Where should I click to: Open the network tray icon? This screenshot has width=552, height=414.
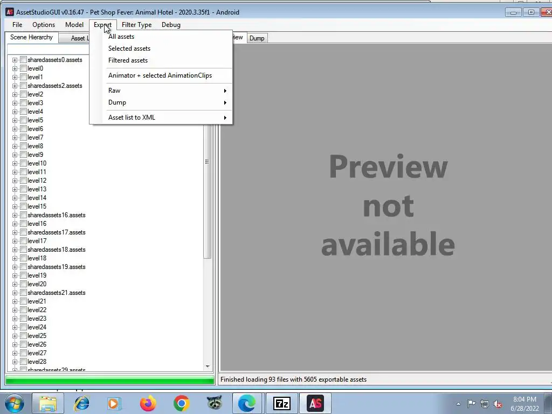tap(485, 404)
